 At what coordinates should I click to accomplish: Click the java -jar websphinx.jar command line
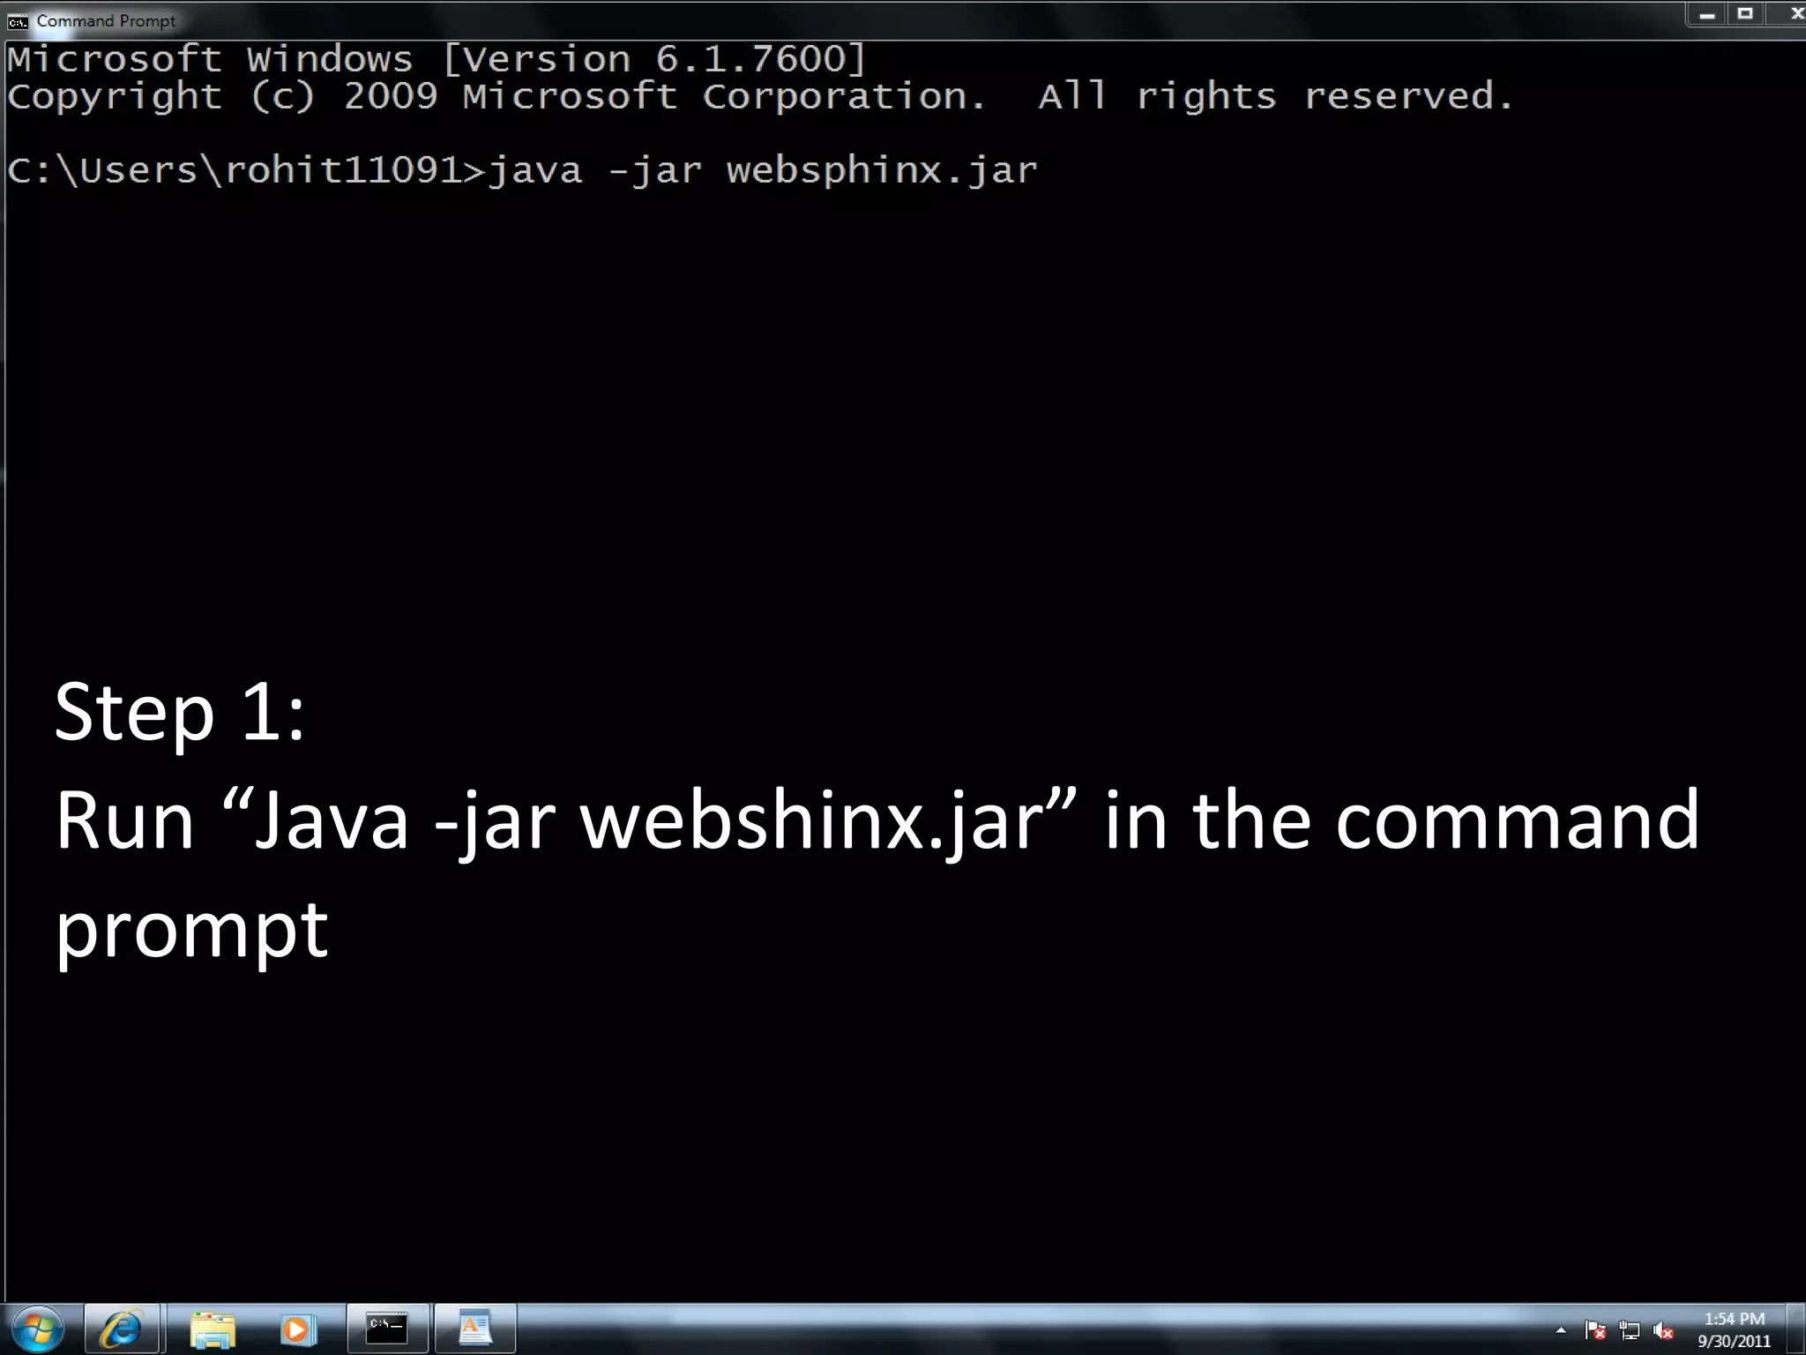click(762, 170)
